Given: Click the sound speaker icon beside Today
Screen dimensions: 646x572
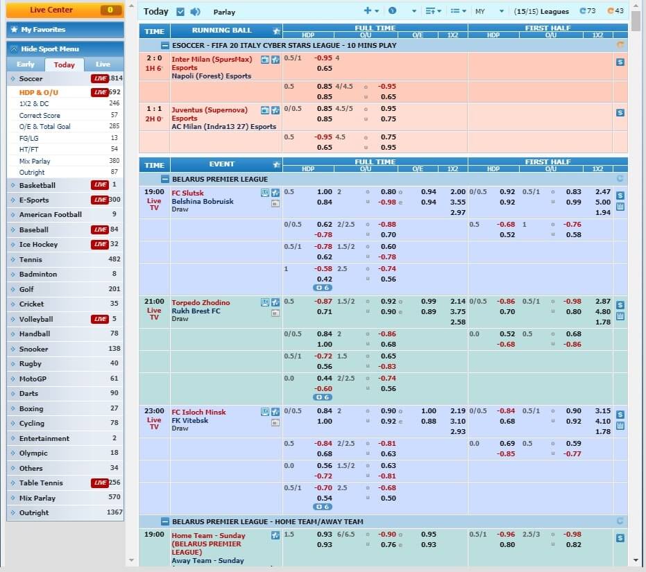Looking at the screenshot, I should point(195,11).
